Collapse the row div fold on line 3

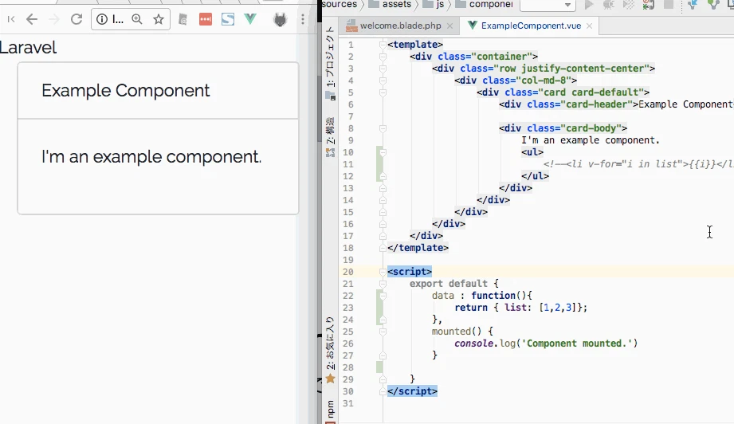click(383, 69)
